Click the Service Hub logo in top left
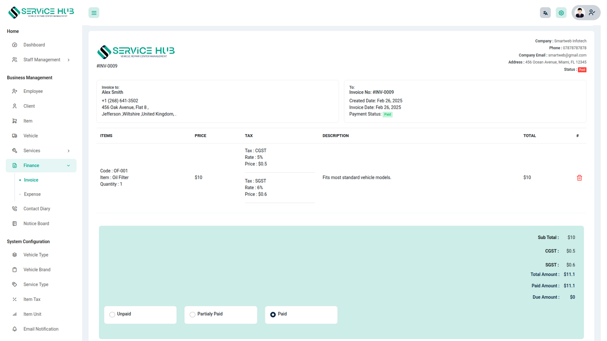This screenshot has width=607, height=341. pyautogui.click(x=41, y=13)
